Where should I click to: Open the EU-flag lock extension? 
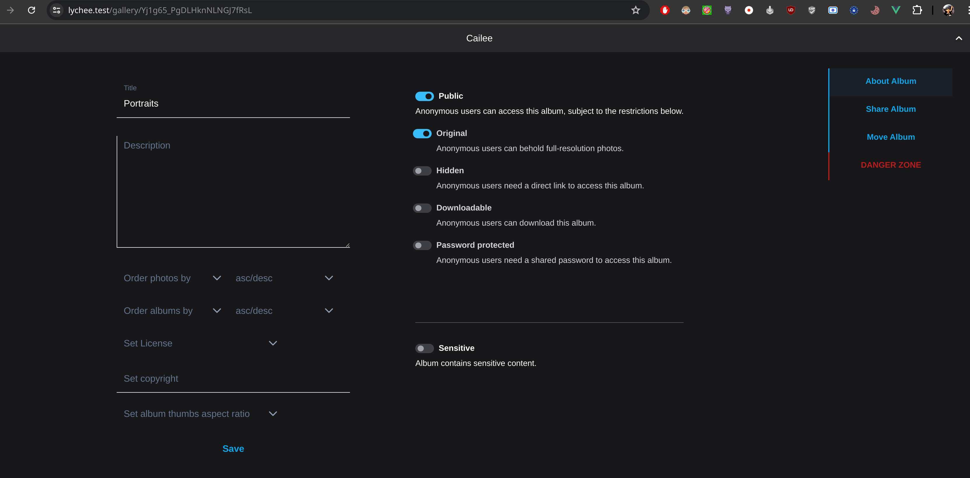coord(854,10)
